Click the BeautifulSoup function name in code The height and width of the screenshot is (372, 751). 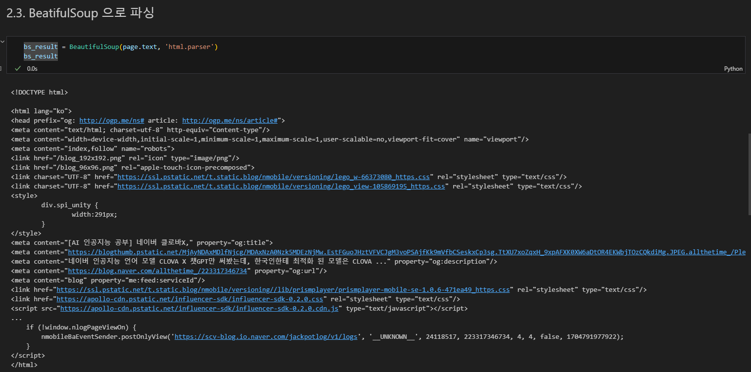[x=94, y=47]
